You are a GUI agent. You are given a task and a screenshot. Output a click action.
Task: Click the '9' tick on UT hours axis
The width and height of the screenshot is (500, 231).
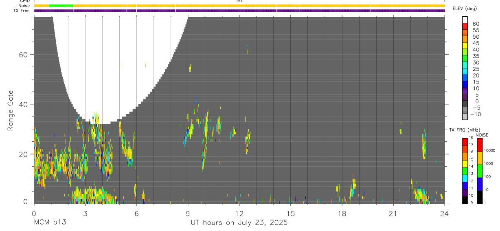tap(188, 213)
